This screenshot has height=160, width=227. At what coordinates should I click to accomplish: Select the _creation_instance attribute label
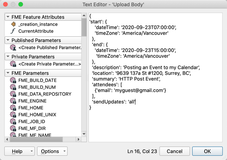coord(38,24)
